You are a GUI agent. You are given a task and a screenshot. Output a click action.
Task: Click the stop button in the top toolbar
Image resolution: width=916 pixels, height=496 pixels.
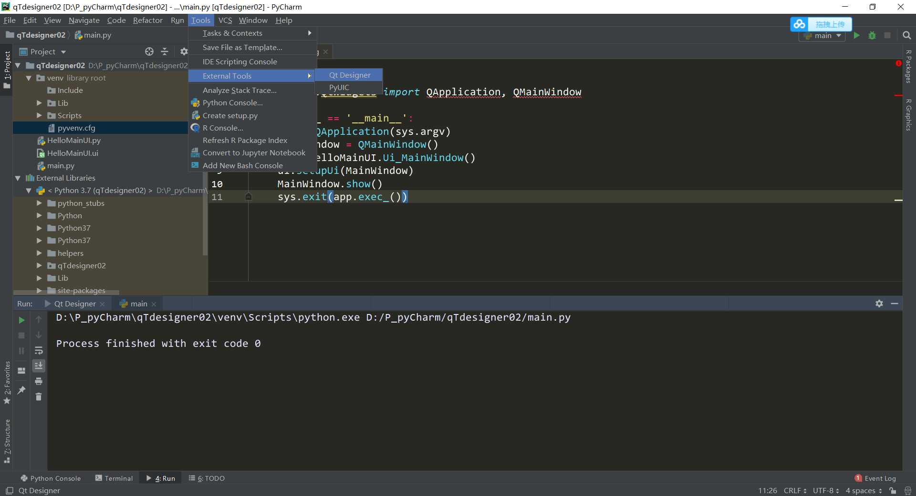coord(887,35)
